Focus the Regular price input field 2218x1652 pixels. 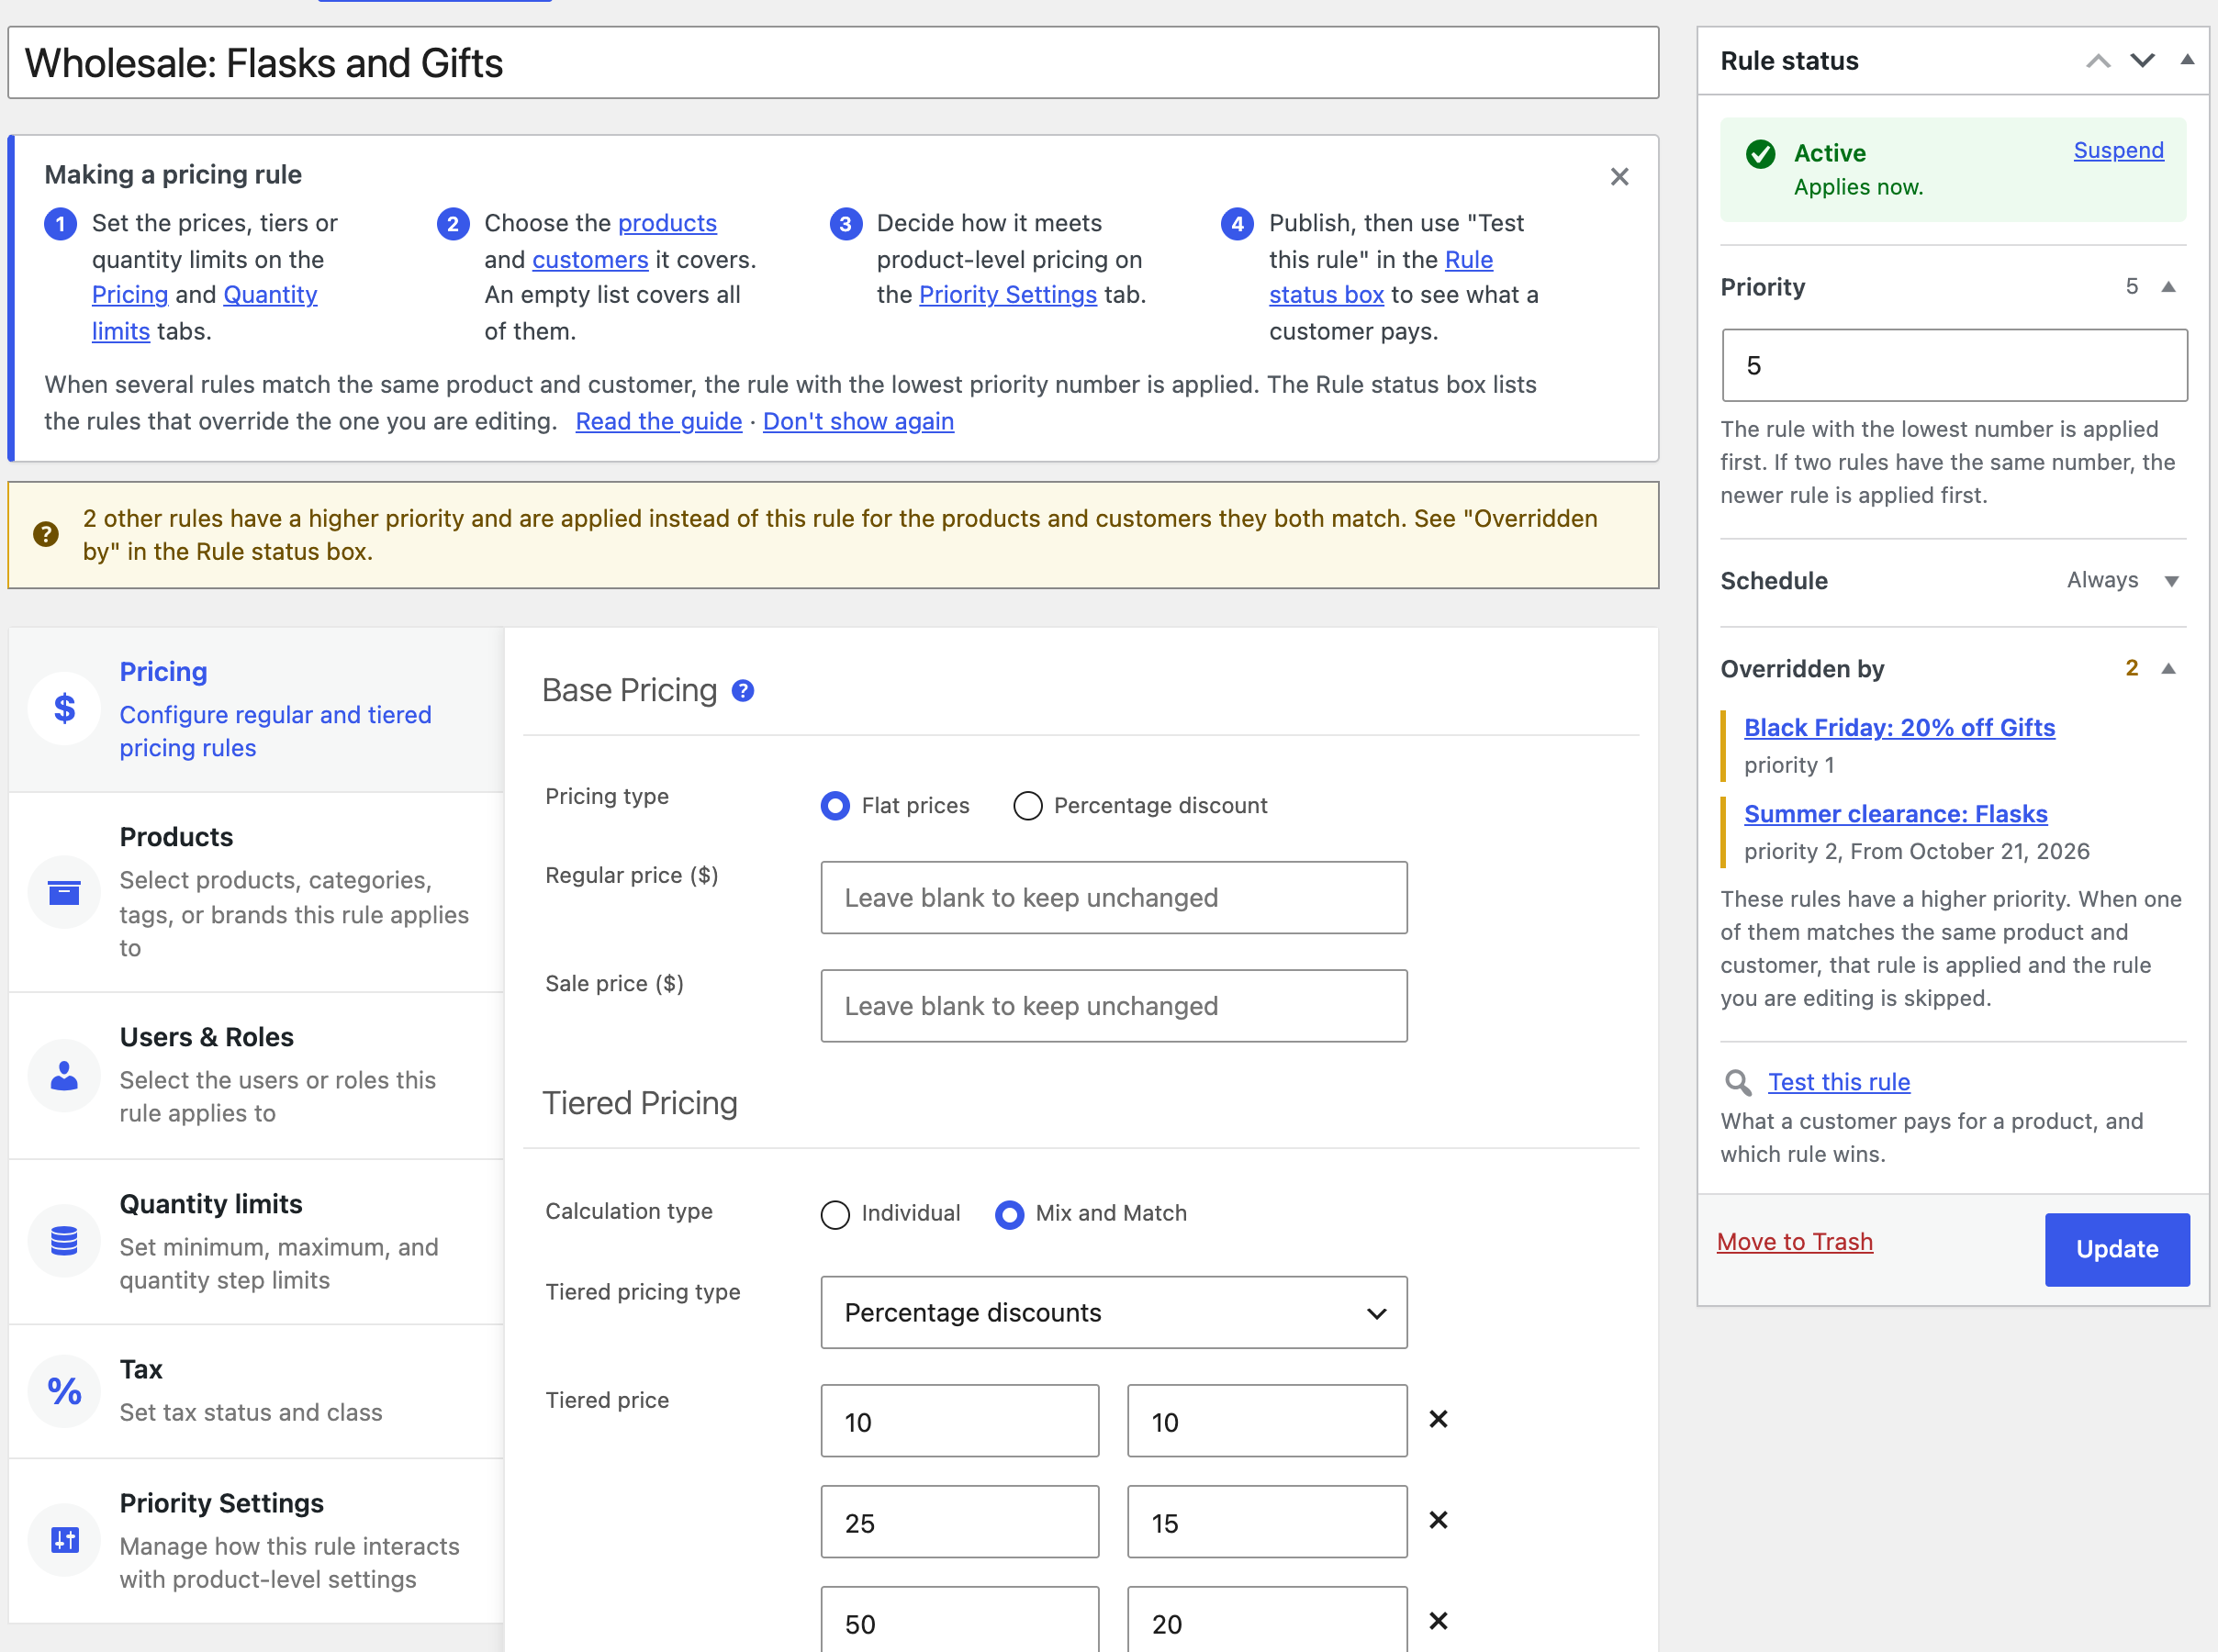(1113, 897)
